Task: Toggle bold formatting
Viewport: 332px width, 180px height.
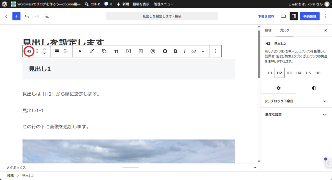Action: 175,51
